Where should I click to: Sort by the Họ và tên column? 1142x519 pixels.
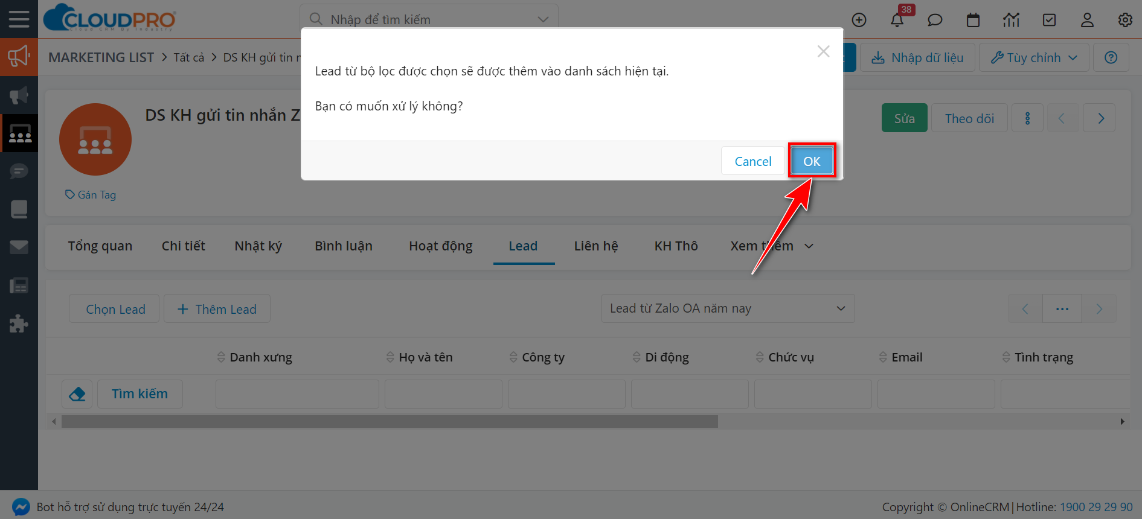420,357
